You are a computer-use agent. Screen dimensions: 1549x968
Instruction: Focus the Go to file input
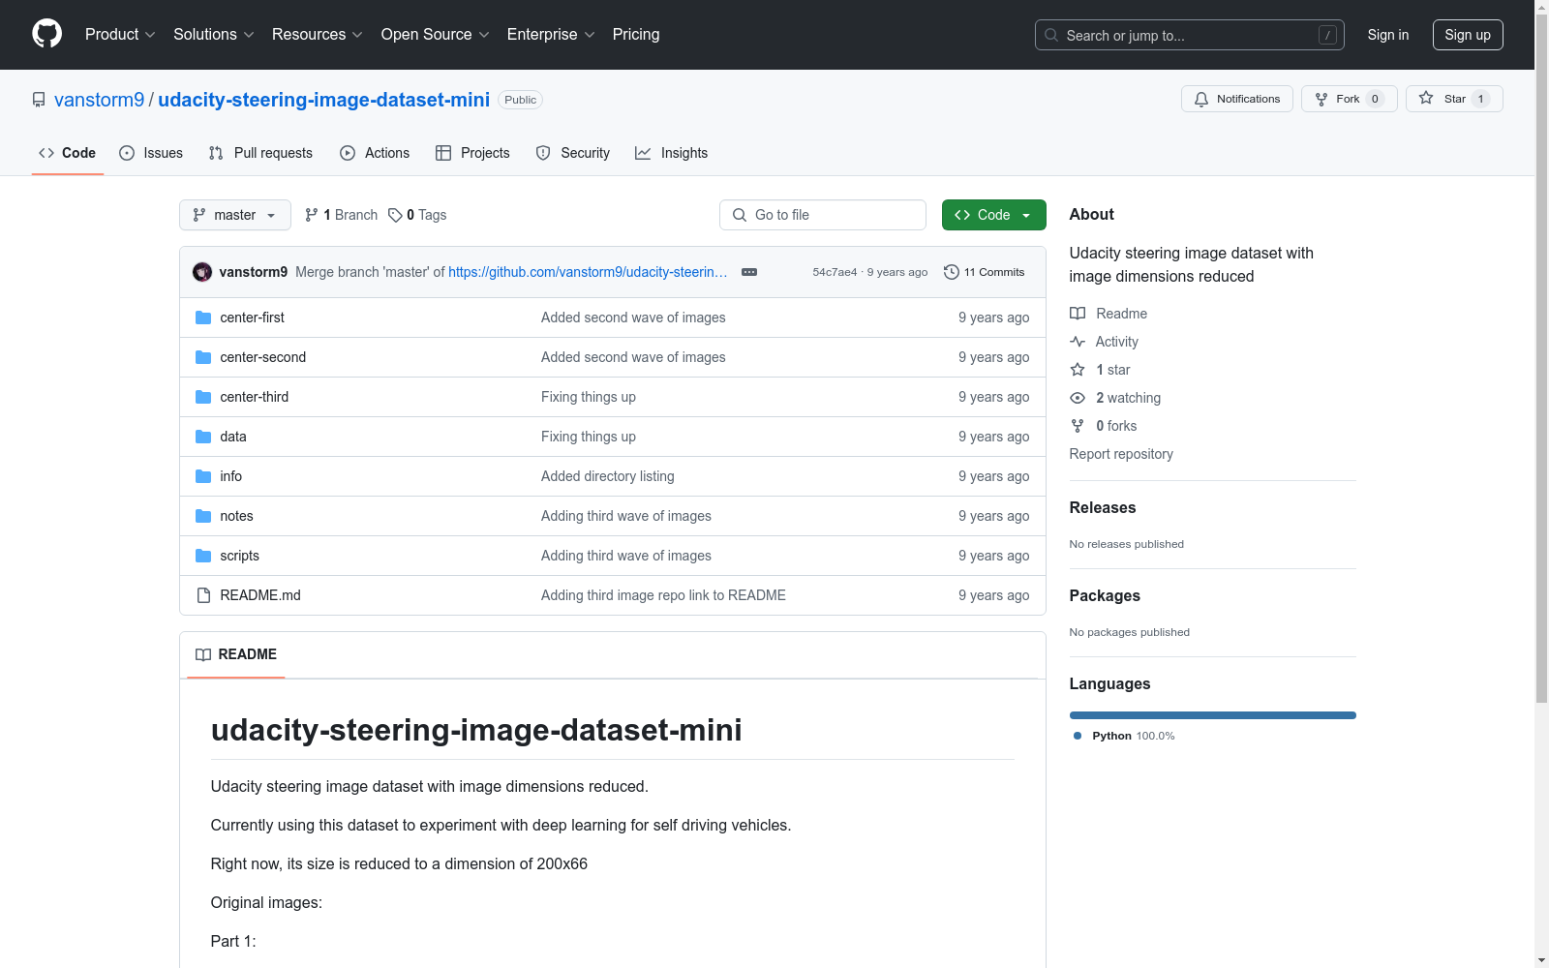click(823, 215)
